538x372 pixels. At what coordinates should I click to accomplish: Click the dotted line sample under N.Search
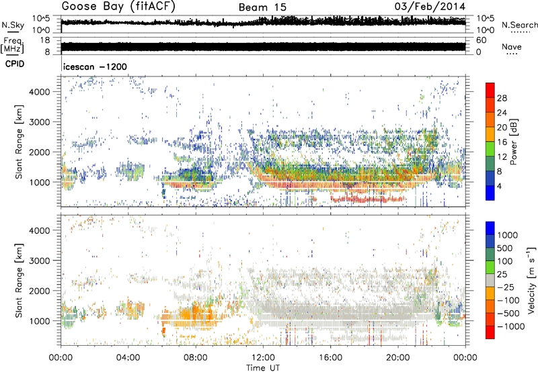click(x=520, y=32)
